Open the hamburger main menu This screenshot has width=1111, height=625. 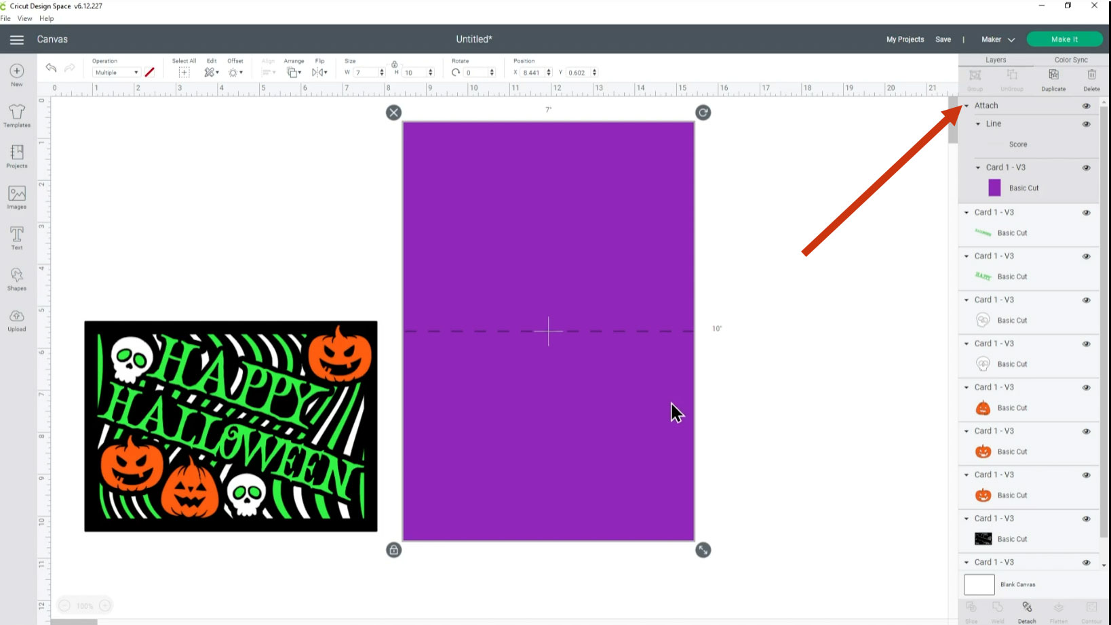pos(17,39)
